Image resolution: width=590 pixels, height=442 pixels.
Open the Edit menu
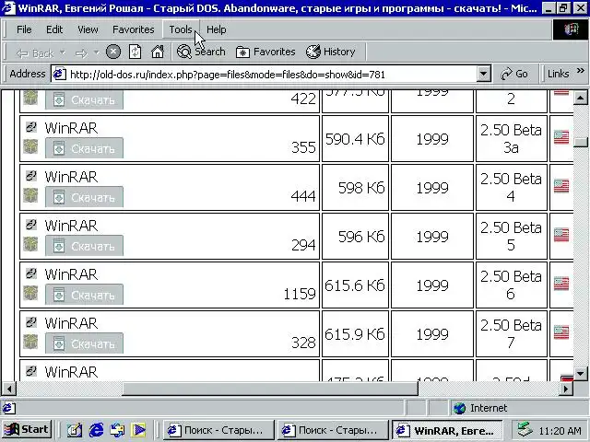tap(54, 29)
